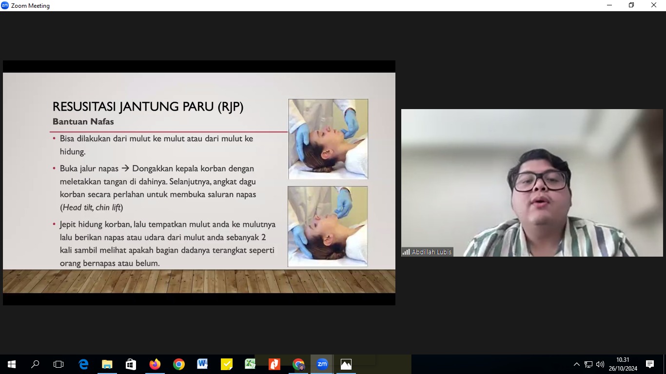Open Task View from taskbar
666x374 pixels.
click(59, 364)
